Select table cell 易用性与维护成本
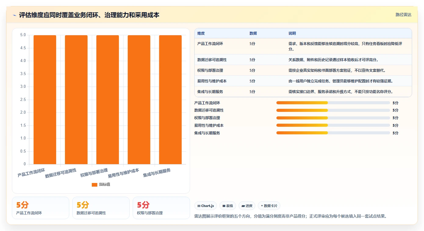The height and width of the screenshot is (231, 424). [212, 81]
